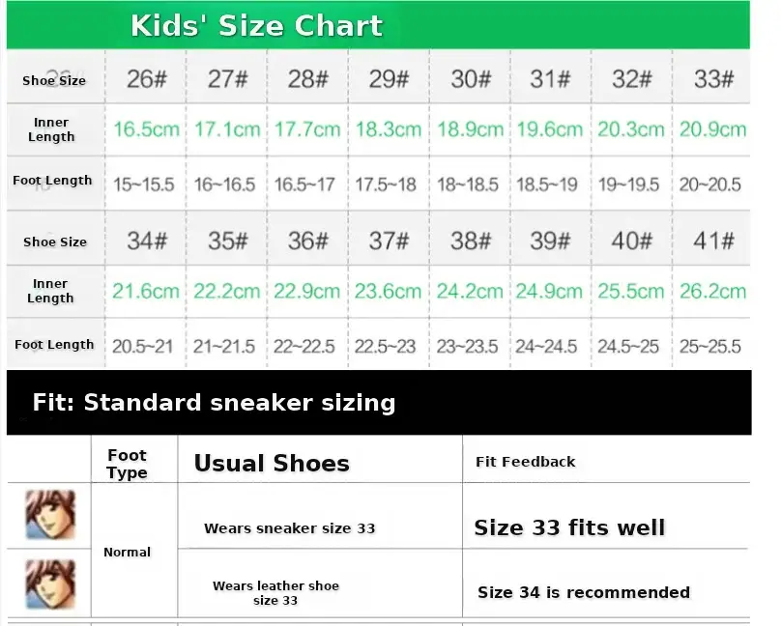Click the 20.3cm inner length value

[x=631, y=129]
